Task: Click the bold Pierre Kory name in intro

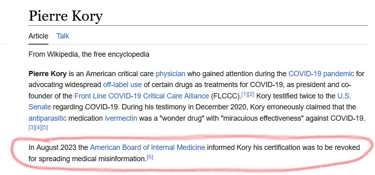Action: [x=48, y=74]
